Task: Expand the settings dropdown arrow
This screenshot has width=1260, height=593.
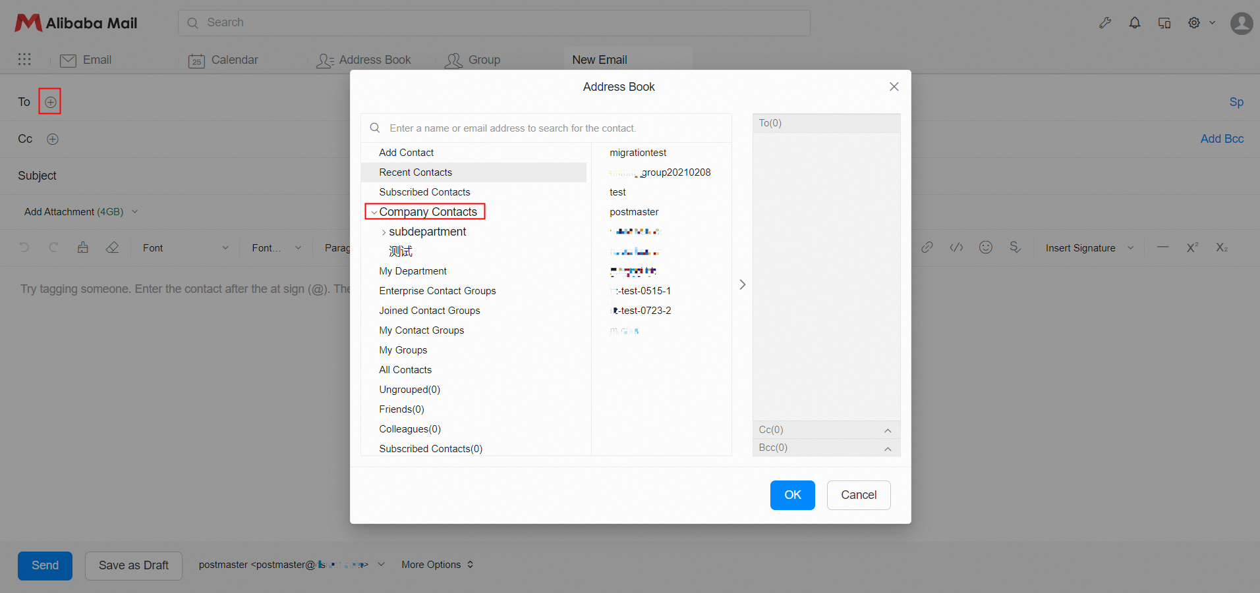Action: [x=1212, y=23]
